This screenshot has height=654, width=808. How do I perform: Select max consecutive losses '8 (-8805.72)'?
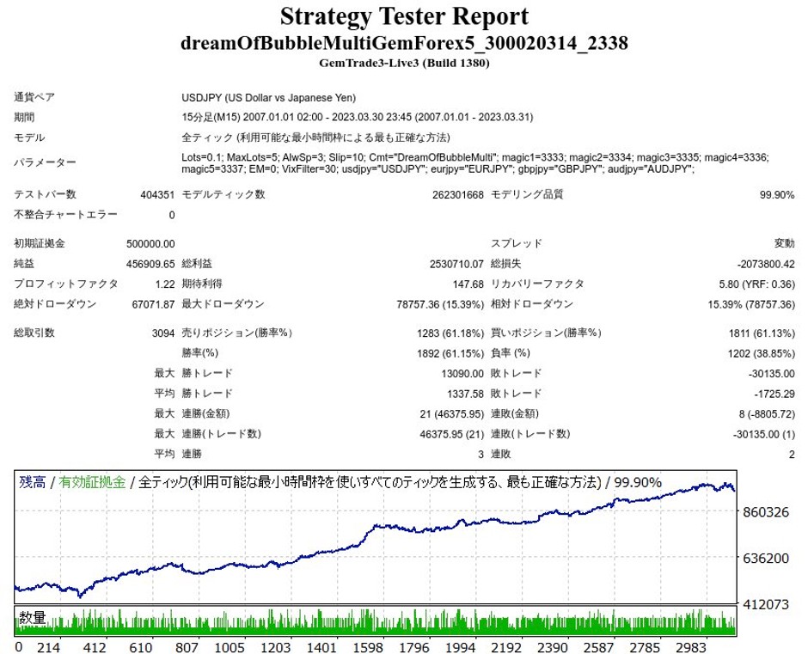pos(767,414)
